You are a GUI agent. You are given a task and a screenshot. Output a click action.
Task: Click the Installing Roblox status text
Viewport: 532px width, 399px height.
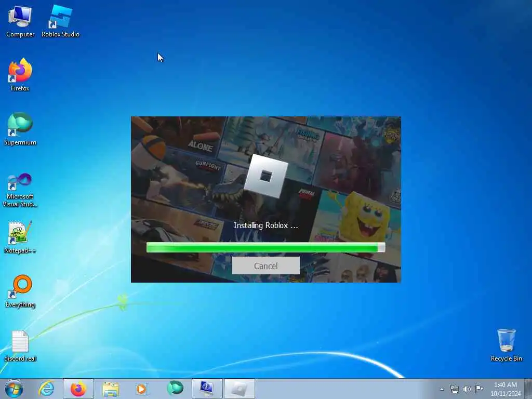(x=265, y=225)
